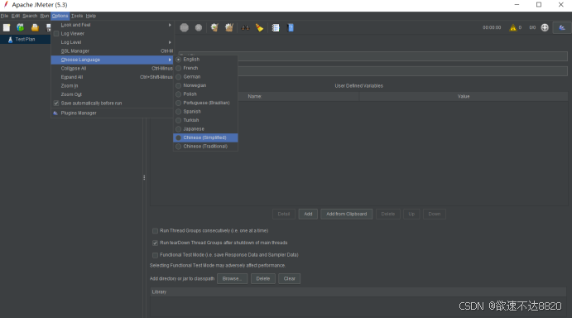Image resolution: width=572 pixels, height=318 pixels.
Task: Click the variables Delete button
Action: tap(388, 214)
